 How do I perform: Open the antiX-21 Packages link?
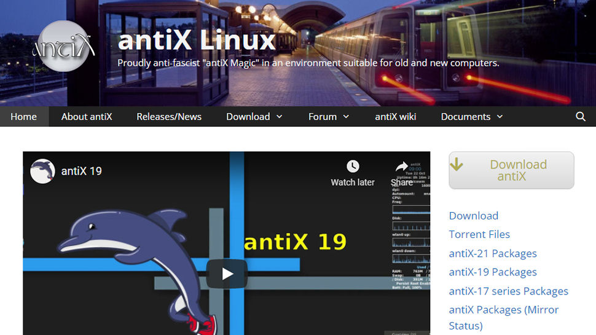click(493, 253)
